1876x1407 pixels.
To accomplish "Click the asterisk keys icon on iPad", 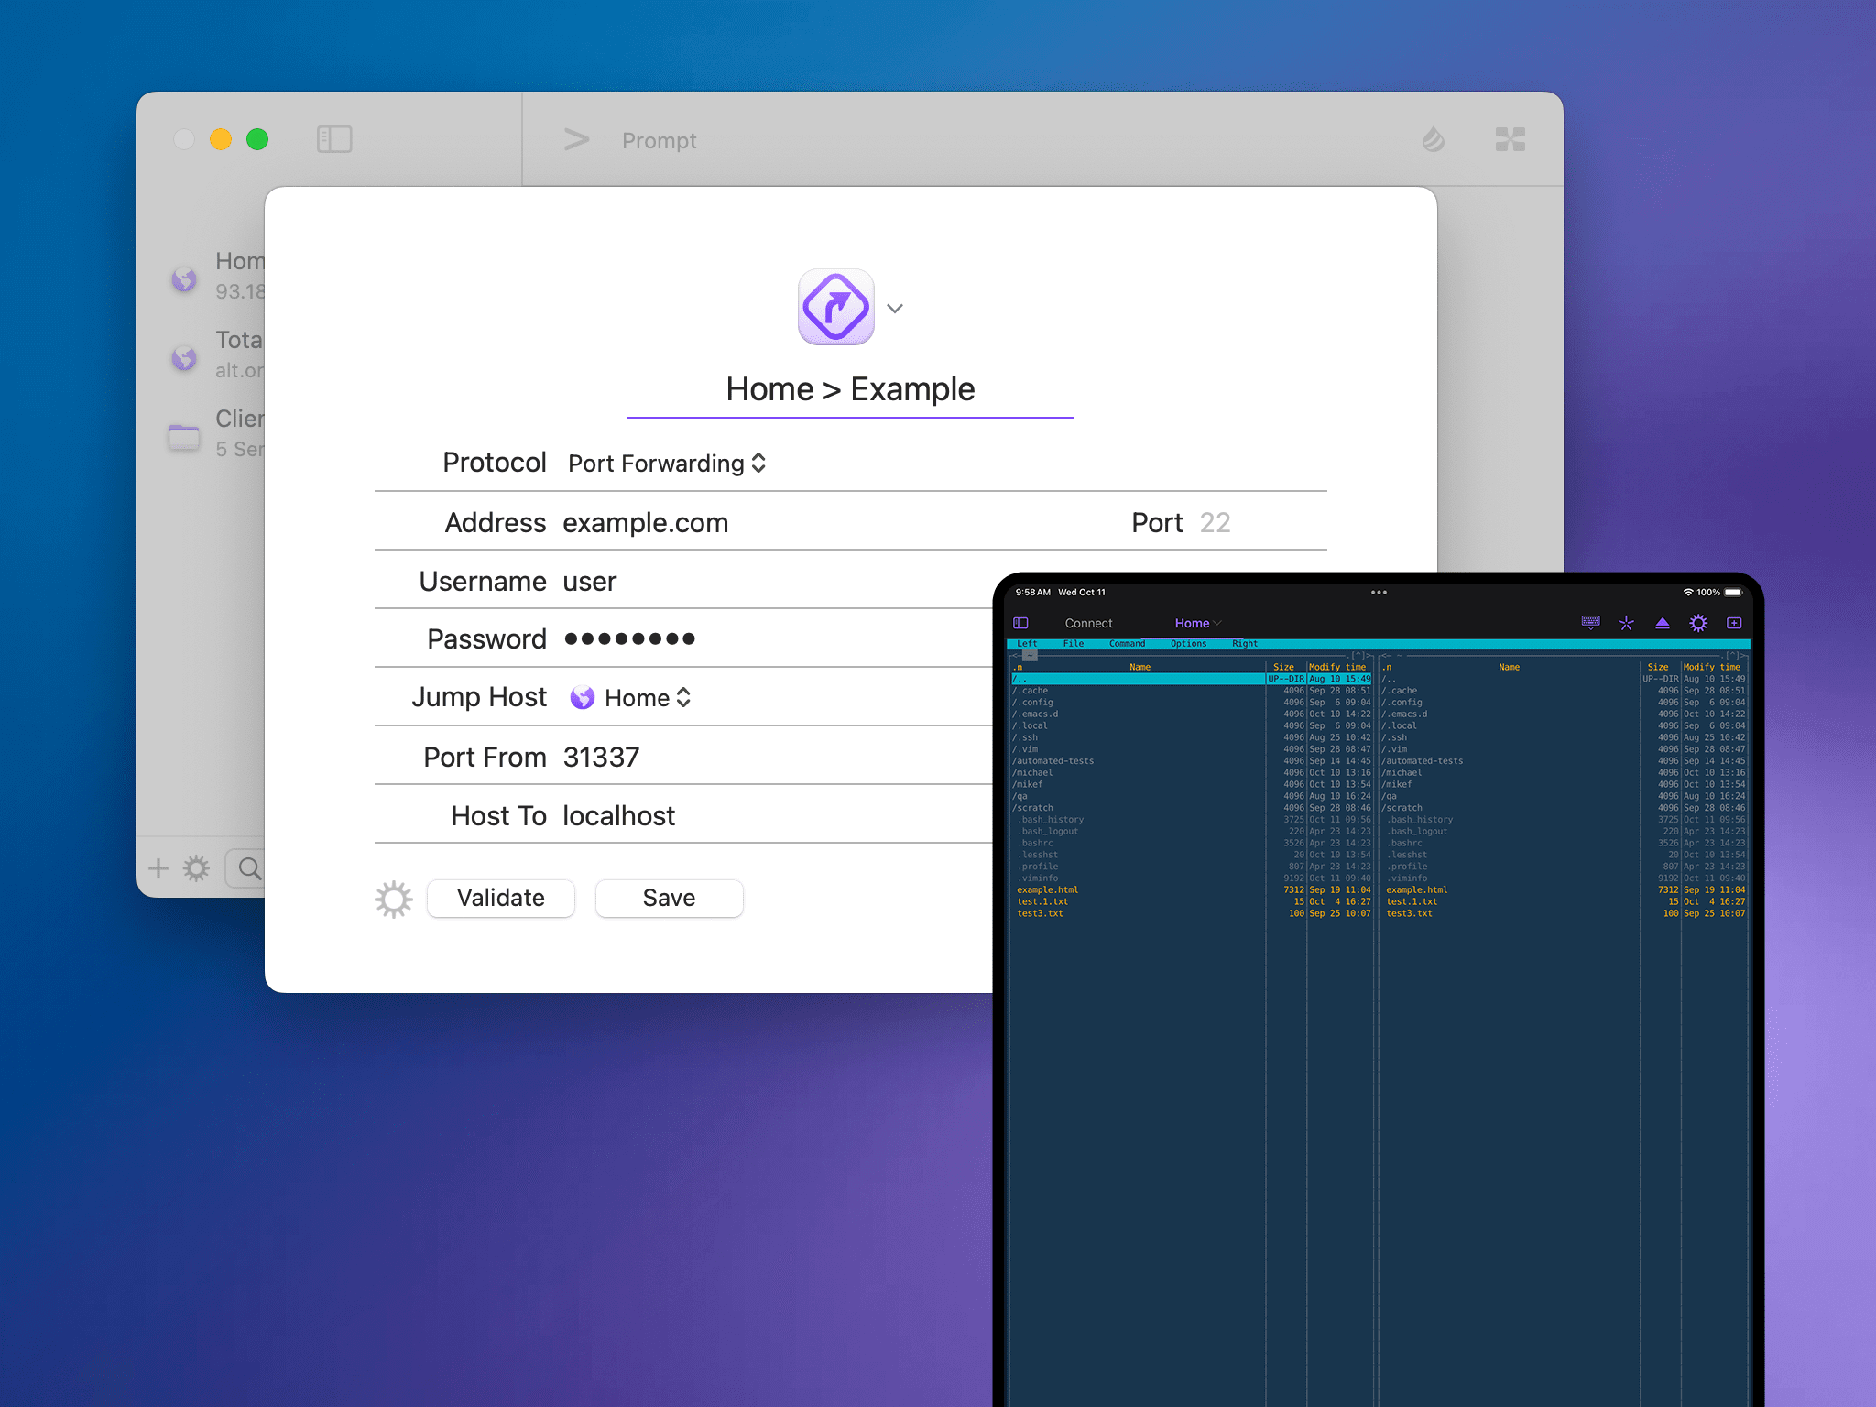I will pyautogui.click(x=1626, y=623).
